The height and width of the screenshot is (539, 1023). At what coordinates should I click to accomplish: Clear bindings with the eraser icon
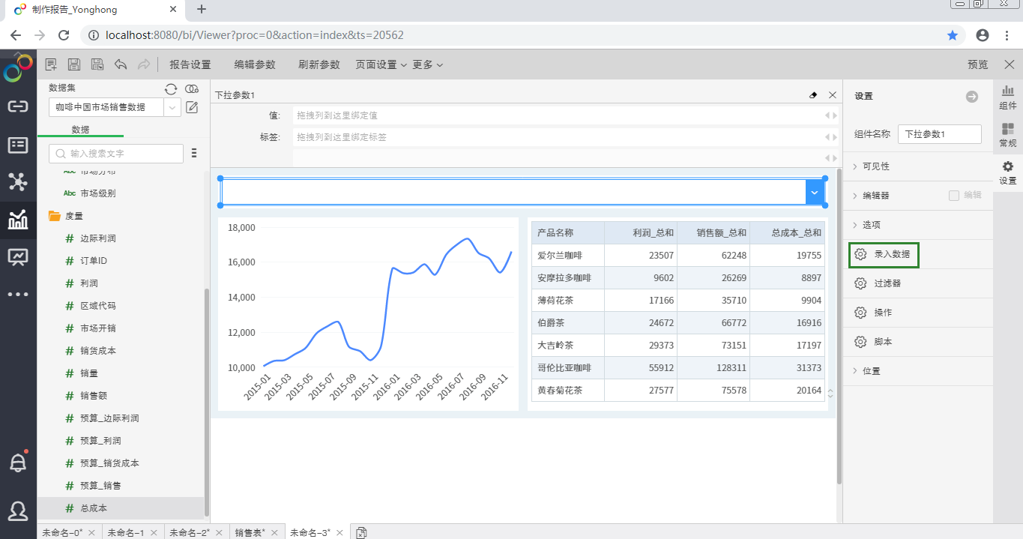pyautogui.click(x=814, y=95)
